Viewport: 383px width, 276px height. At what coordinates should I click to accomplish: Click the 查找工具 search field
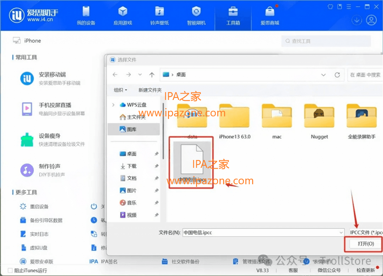[x=326, y=41]
